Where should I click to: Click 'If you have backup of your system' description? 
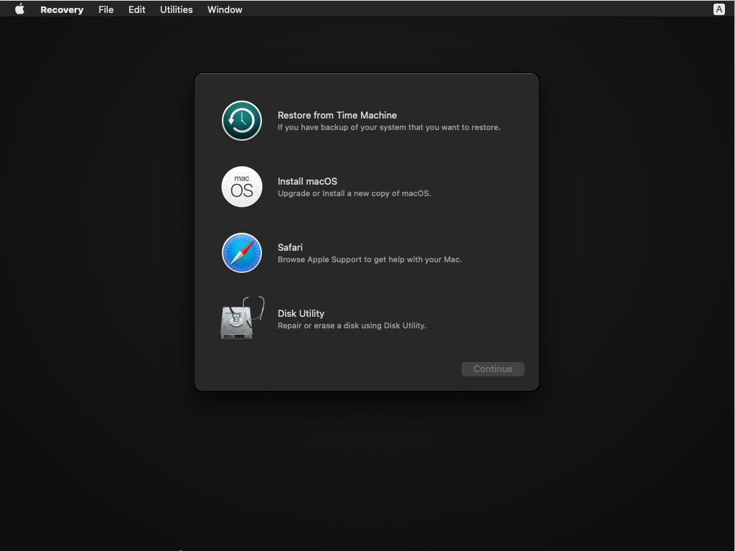click(388, 127)
